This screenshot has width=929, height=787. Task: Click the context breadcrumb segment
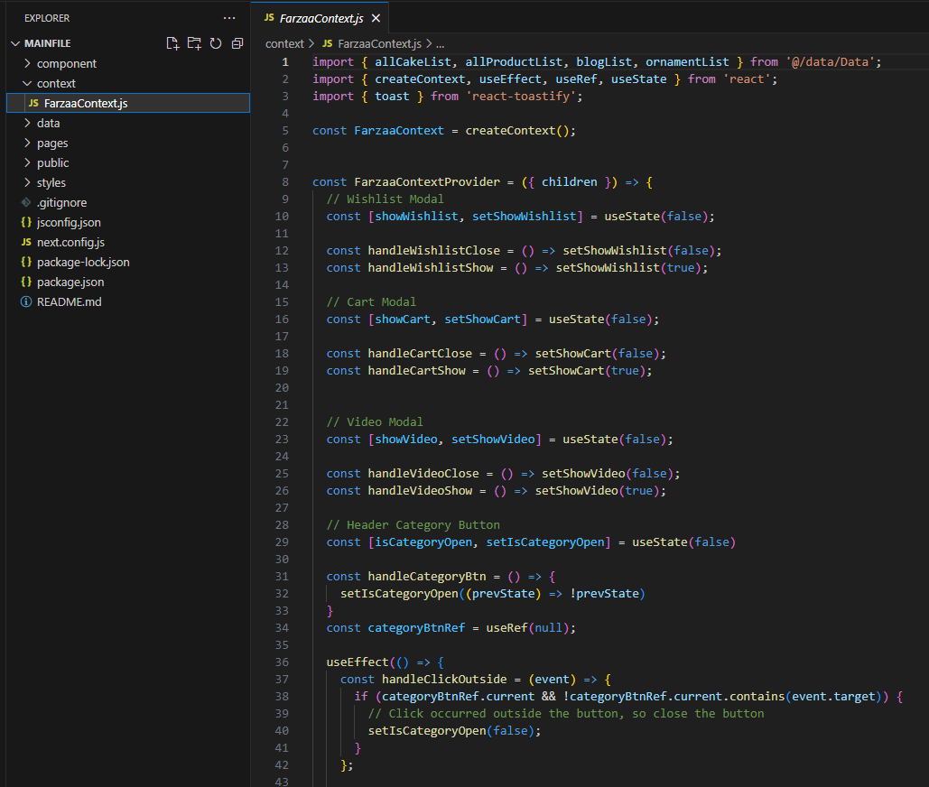284,43
